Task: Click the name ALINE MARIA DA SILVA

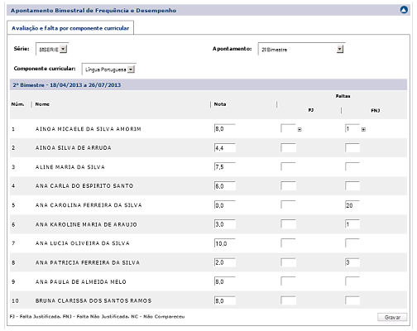Action: click(x=70, y=167)
